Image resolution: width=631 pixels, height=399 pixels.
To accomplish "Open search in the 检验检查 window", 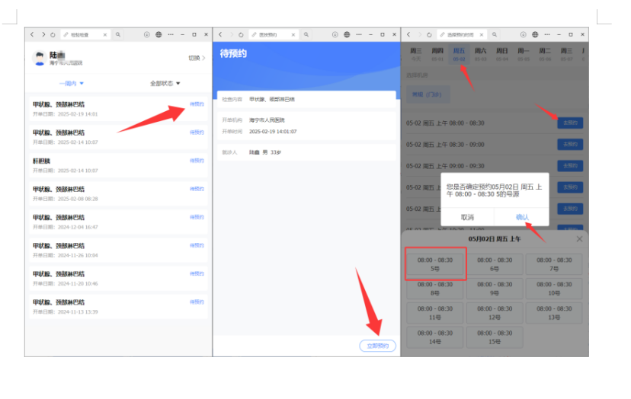I will tap(118, 34).
